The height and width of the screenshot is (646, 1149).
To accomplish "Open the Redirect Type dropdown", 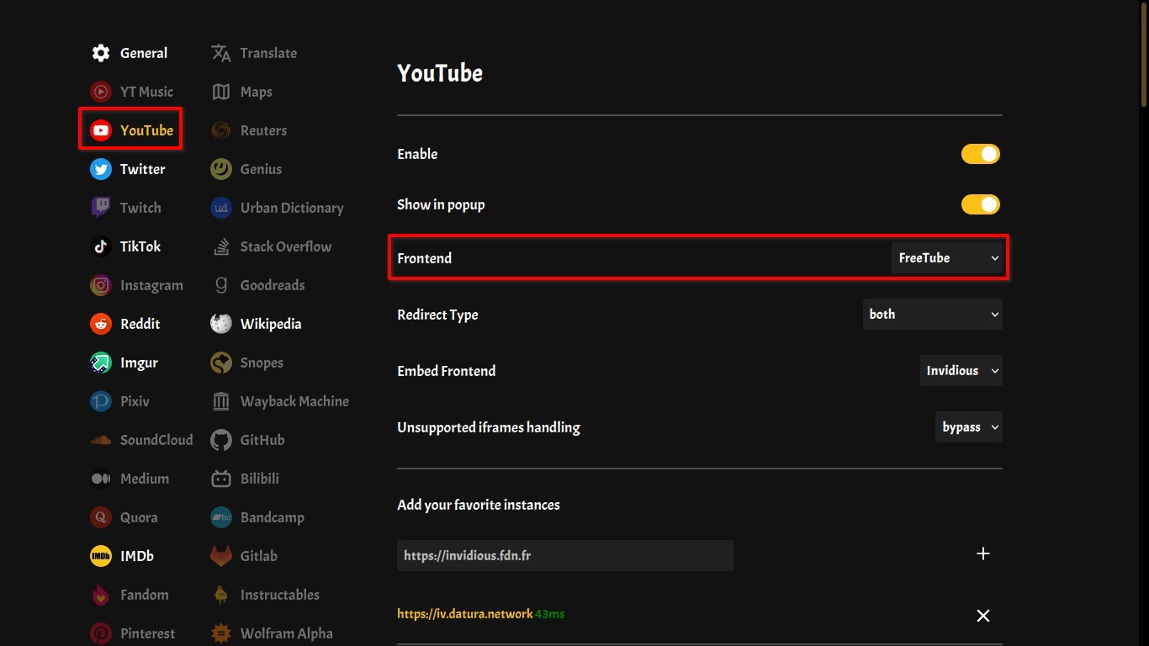I will pos(933,314).
